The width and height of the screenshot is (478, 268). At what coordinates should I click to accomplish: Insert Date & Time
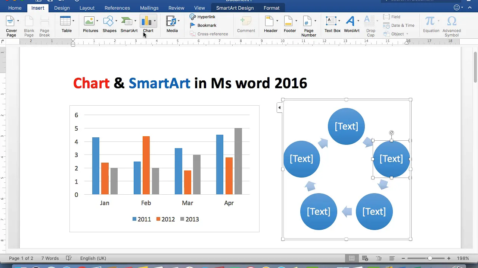point(399,25)
